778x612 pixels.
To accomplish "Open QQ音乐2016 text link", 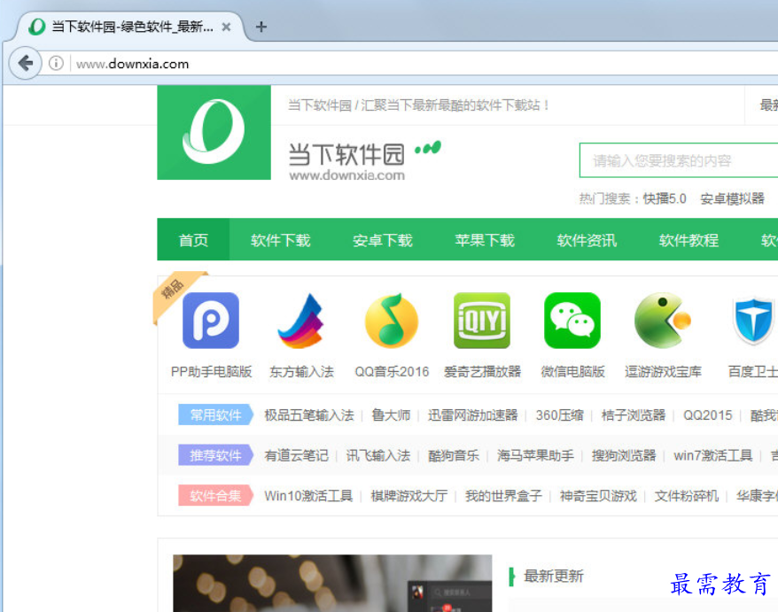I will pos(392,371).
